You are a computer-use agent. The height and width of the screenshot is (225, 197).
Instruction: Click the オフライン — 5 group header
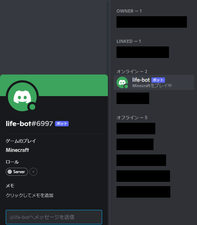point(132,117)
